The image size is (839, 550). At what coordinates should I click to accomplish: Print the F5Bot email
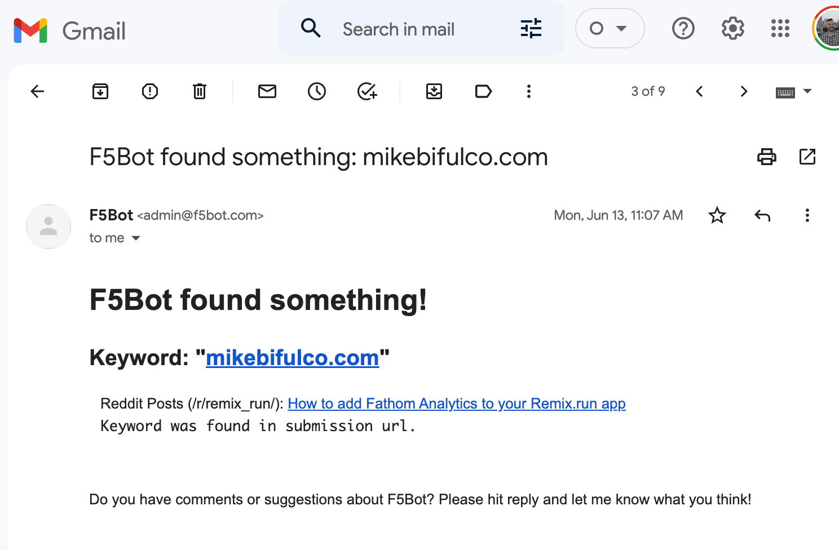tap(766, 157)
